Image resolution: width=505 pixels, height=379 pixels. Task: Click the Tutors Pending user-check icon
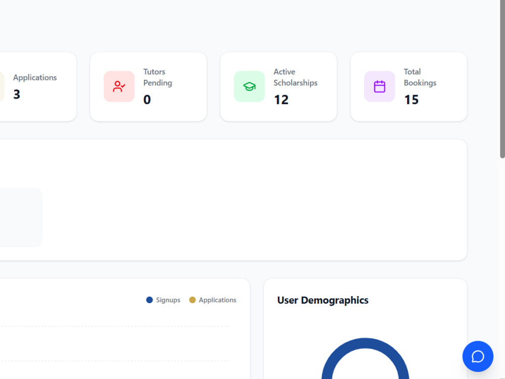pos(119,86)
